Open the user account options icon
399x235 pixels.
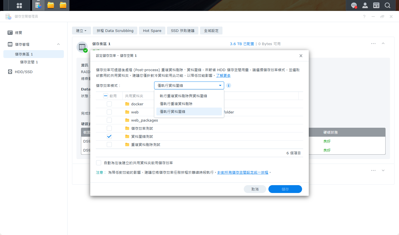[365, 5]
